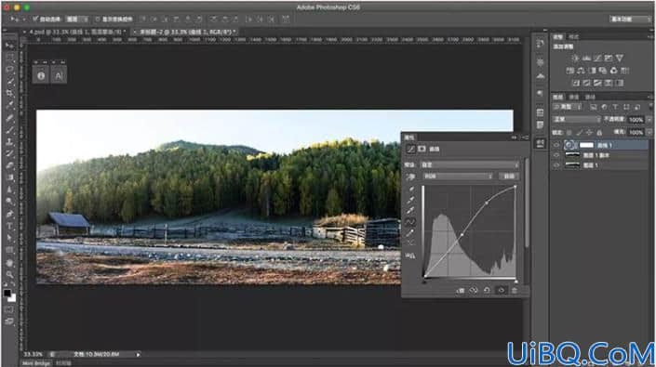Select the Lasso tool in the toolbox
This screenshot has height=367, width=656.
point(9,69)
